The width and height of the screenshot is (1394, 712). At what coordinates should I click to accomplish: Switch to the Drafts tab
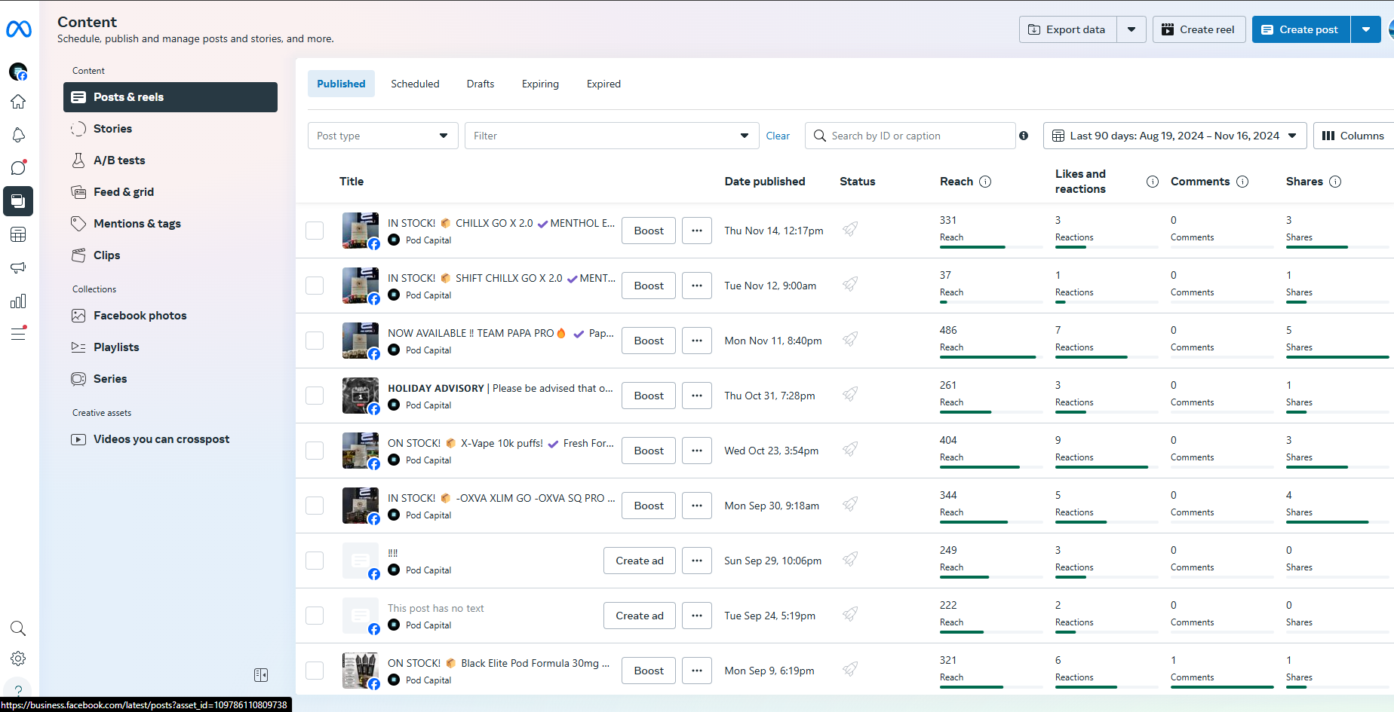point(481,84)
